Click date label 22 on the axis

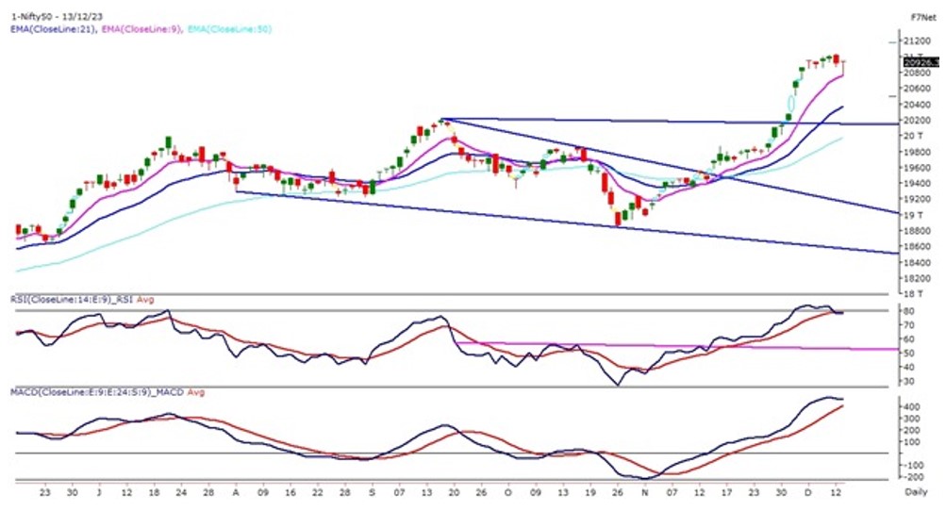coord(317,492)
